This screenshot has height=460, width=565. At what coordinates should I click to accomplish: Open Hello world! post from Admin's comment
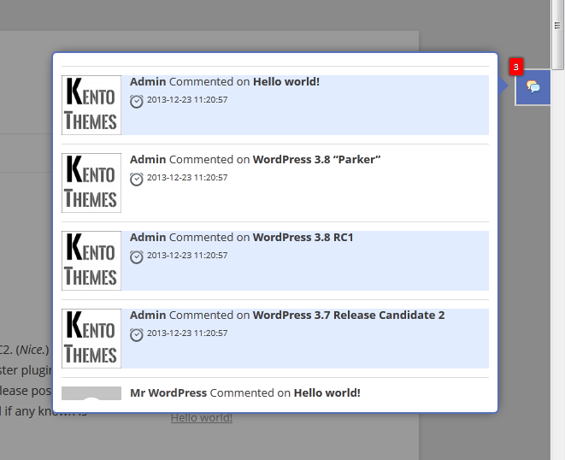click(x=286, y=82)
